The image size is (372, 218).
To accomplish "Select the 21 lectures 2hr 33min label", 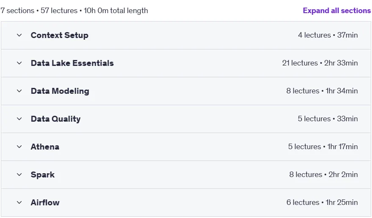I will pyautogui.click(x=320, y=63).
